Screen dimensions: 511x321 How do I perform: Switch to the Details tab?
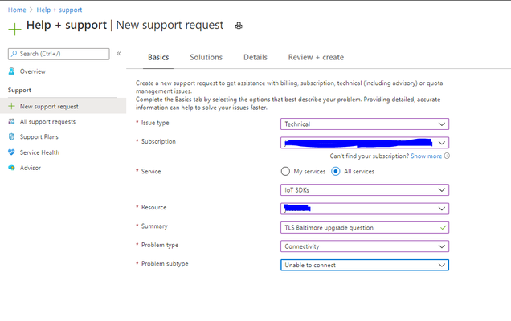click(255, 57)
